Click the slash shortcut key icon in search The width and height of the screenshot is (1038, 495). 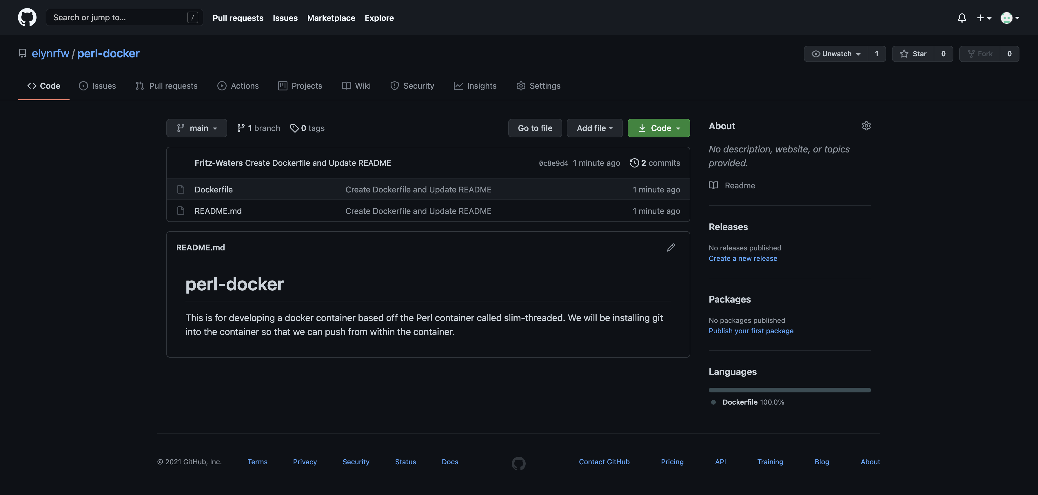coord(193,17)
